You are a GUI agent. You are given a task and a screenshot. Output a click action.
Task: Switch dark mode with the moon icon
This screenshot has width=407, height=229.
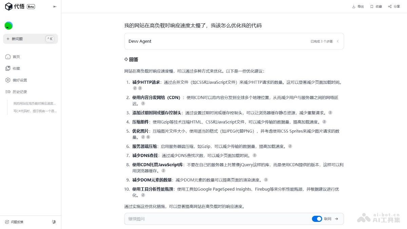(54, 222)
